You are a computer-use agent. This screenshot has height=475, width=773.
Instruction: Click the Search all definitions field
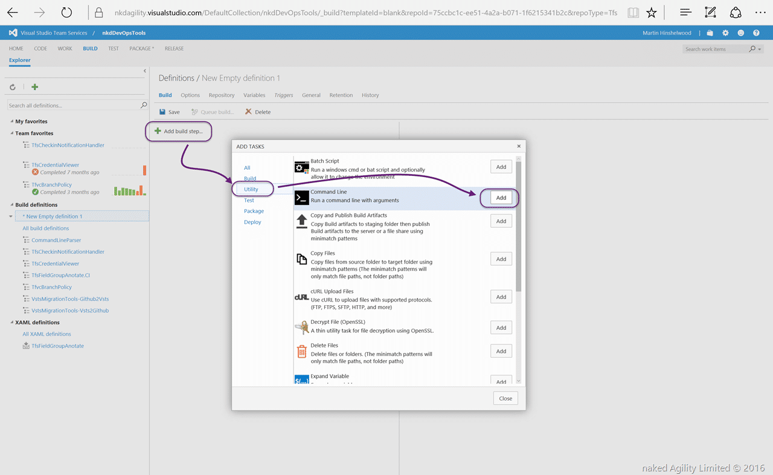point(74,105)
